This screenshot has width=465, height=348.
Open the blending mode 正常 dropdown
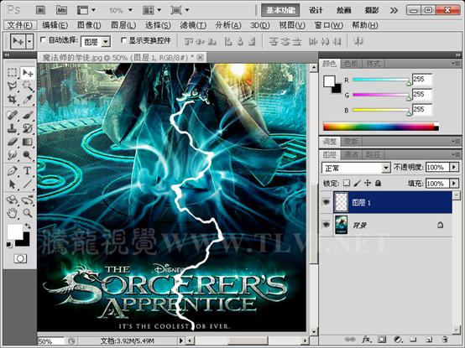356,168
